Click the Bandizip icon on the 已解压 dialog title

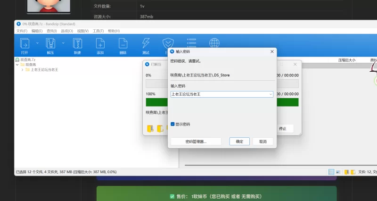point(147,64)
